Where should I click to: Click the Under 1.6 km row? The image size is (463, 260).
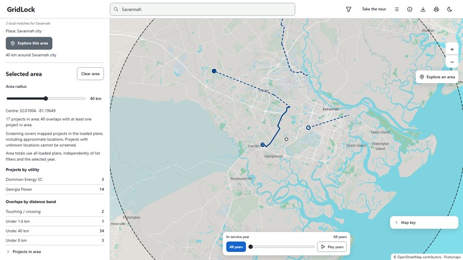coord(55,222)
